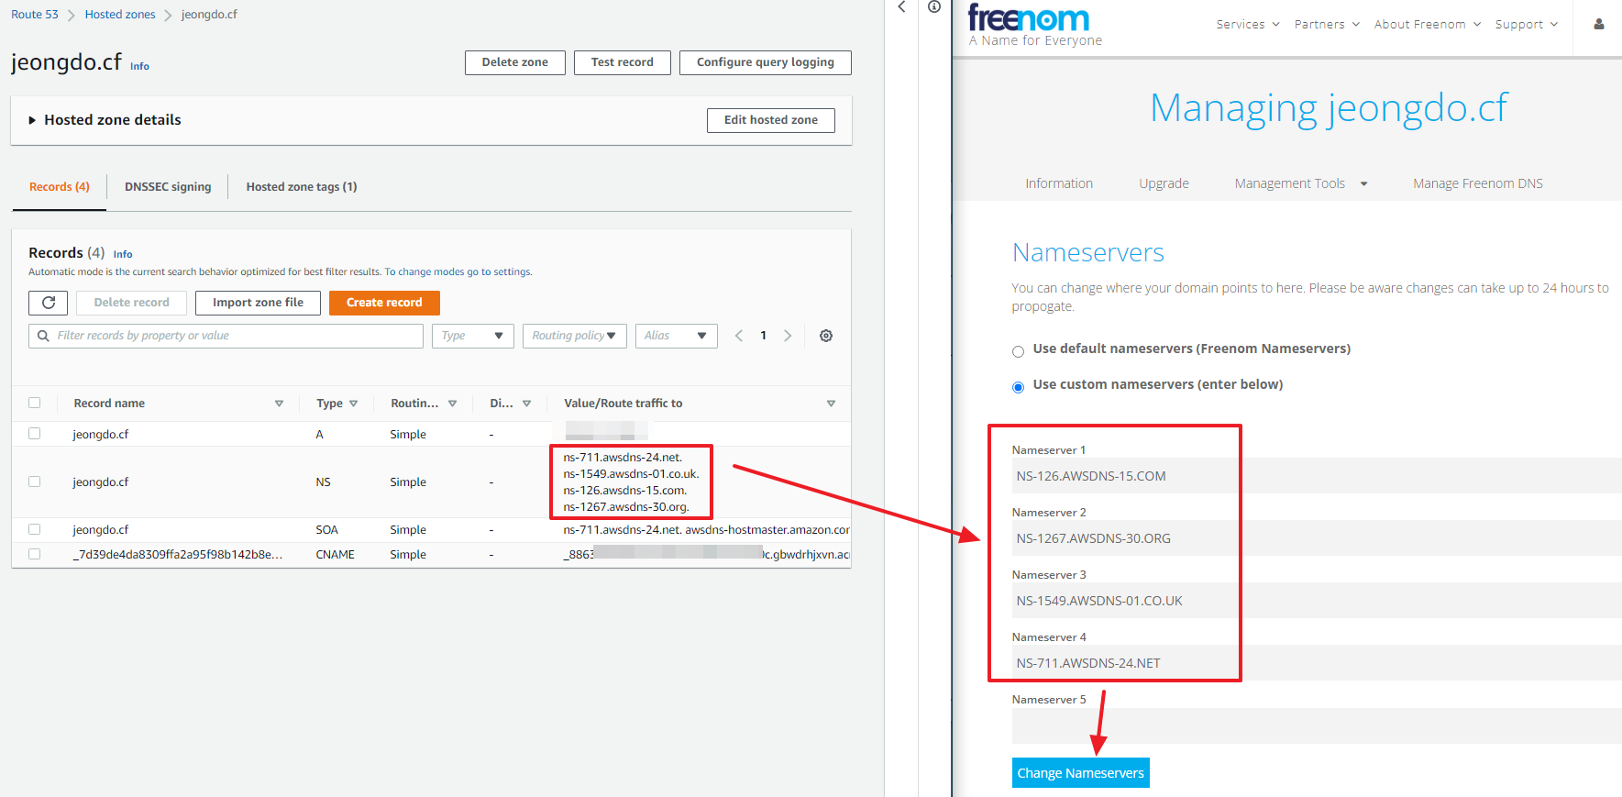Open Manage Freenom DNS tab

[1478, 183]
